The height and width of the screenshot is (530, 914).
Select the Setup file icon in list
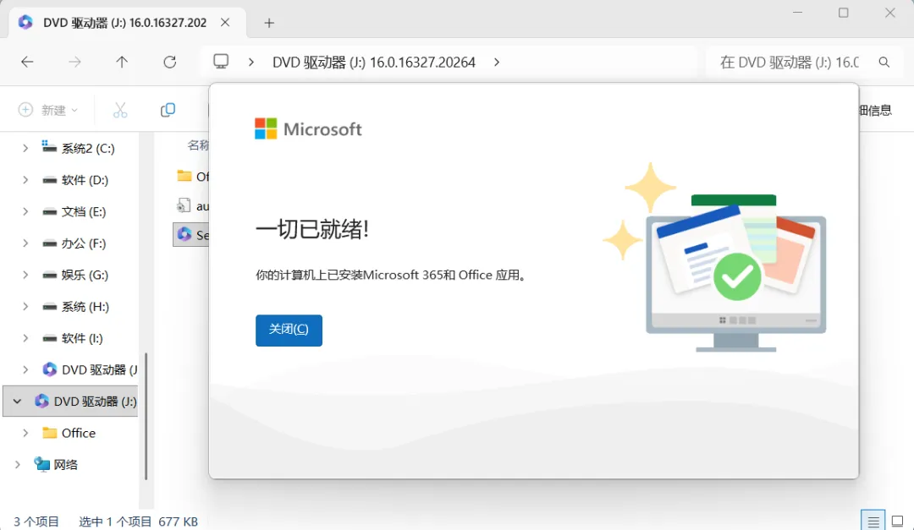[x=184, y=234]
